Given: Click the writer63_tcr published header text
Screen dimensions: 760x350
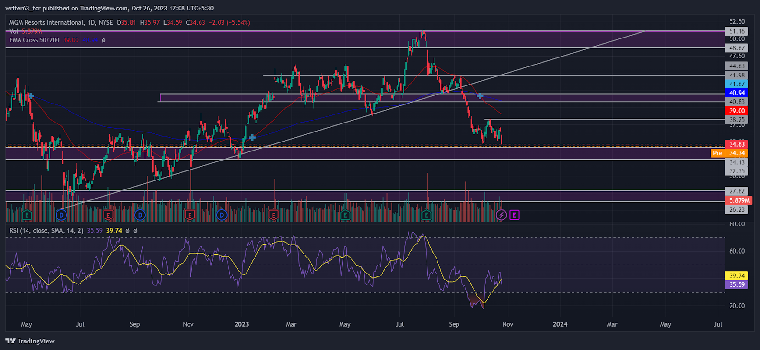Looking at the screenshot, I should [x=109, y=8].
